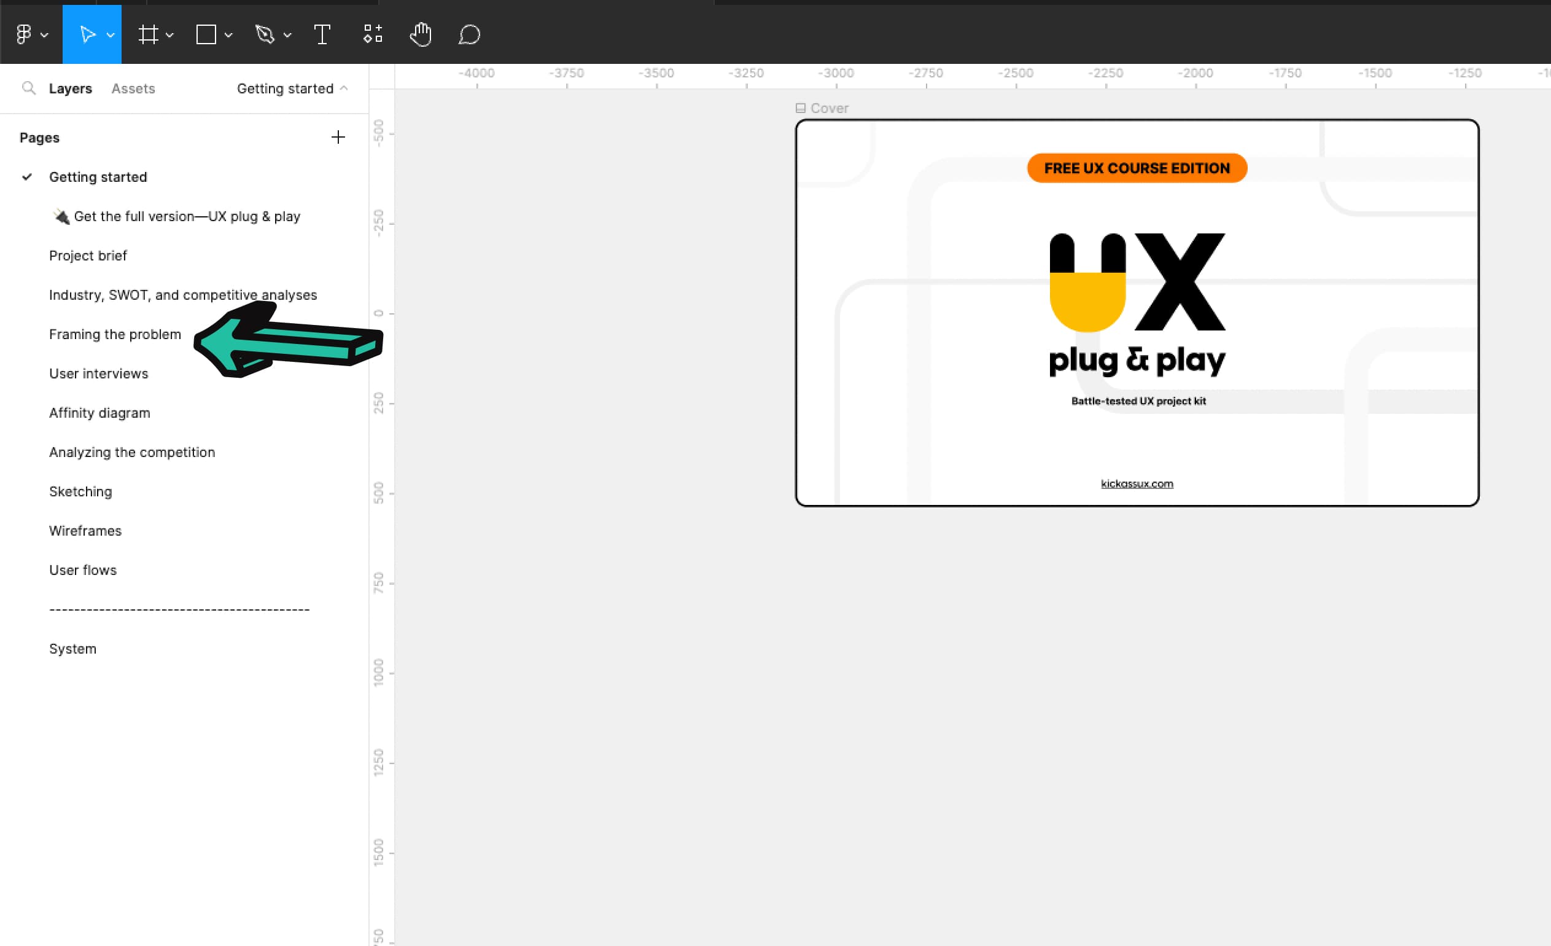1551x946 pixels.
Task: Switch to the Layers tab
Action: (71, 88)
